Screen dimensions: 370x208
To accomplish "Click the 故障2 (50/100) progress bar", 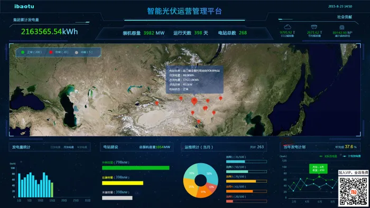I will click(x=246, y=172).
